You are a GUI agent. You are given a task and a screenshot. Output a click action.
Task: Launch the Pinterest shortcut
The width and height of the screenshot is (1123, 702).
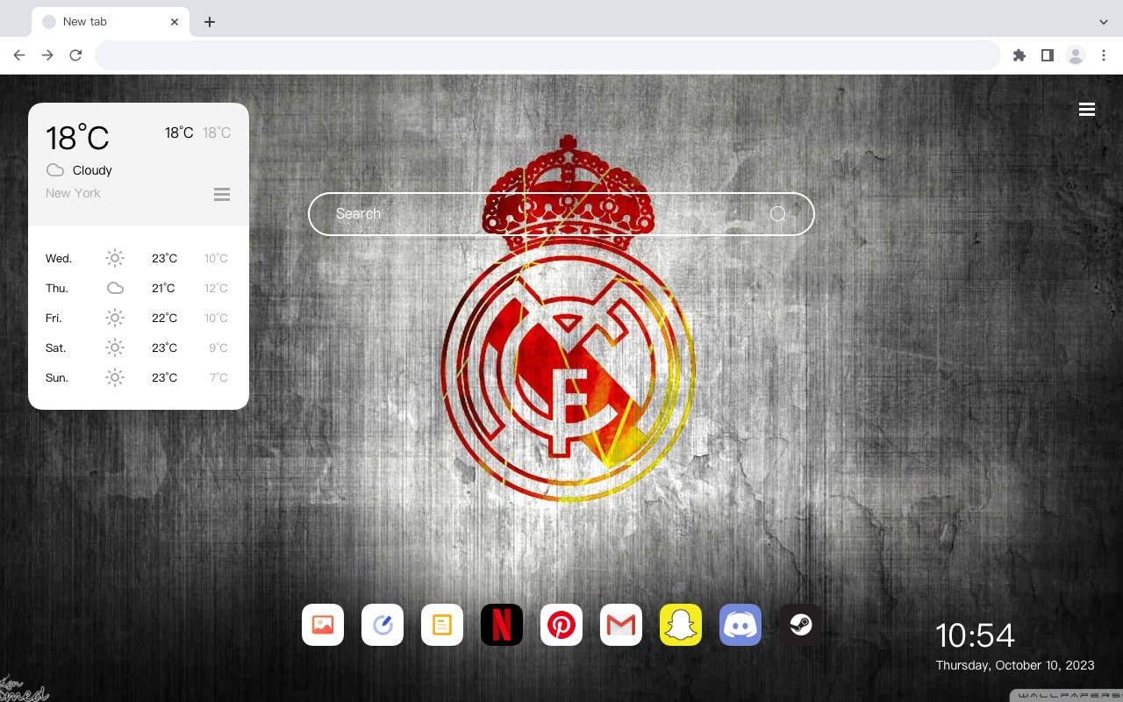click(x=561, y=625)
